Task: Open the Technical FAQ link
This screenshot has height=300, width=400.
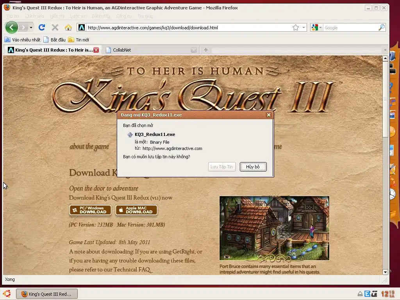Action: point(132,270)
